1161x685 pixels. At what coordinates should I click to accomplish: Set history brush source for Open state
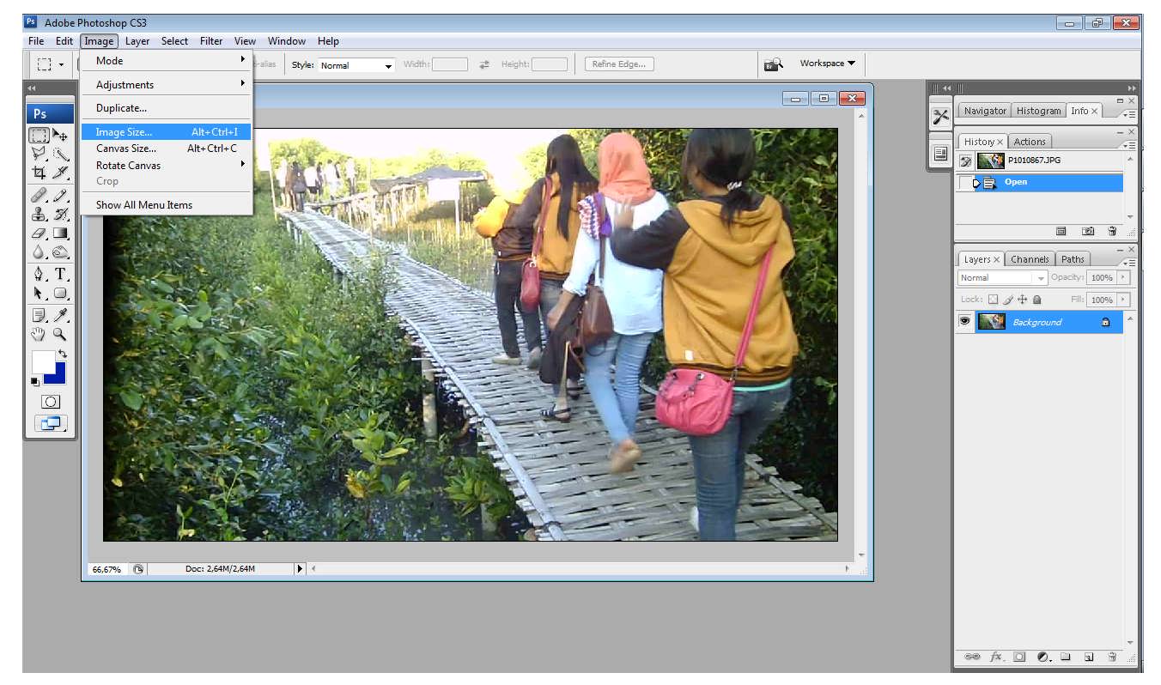pos(966,182)
